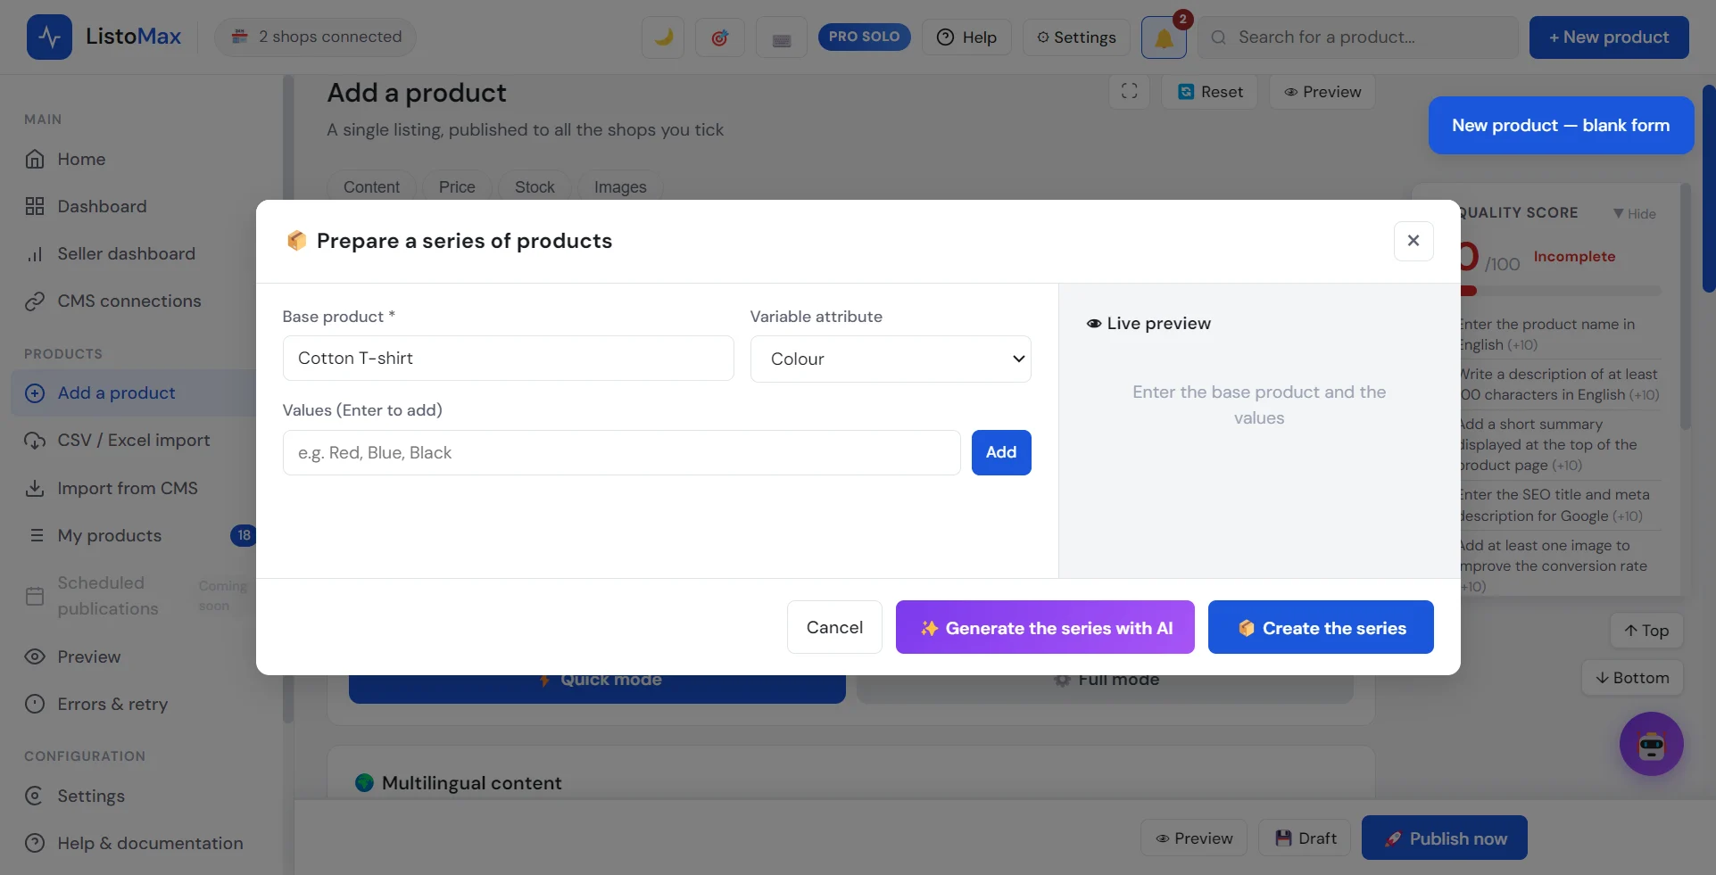Open Help & documentation
The width and height of the screenshot is (1716, 875).
134,844
